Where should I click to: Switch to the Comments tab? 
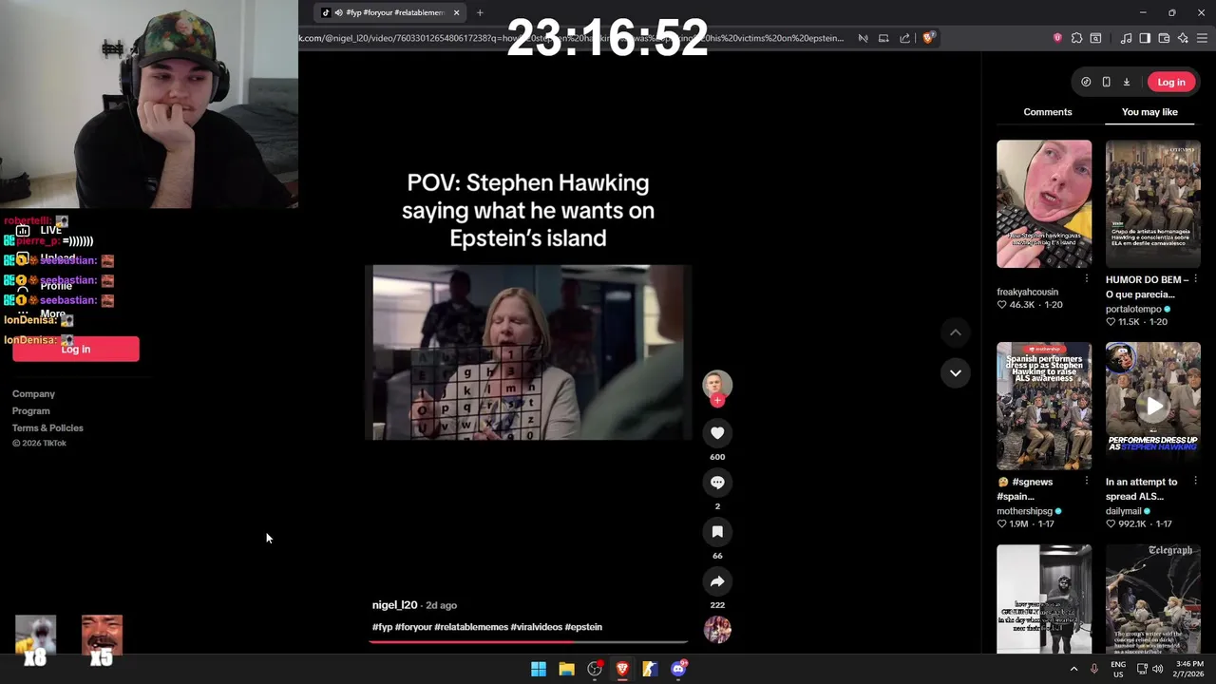[x=1048, y=112]
